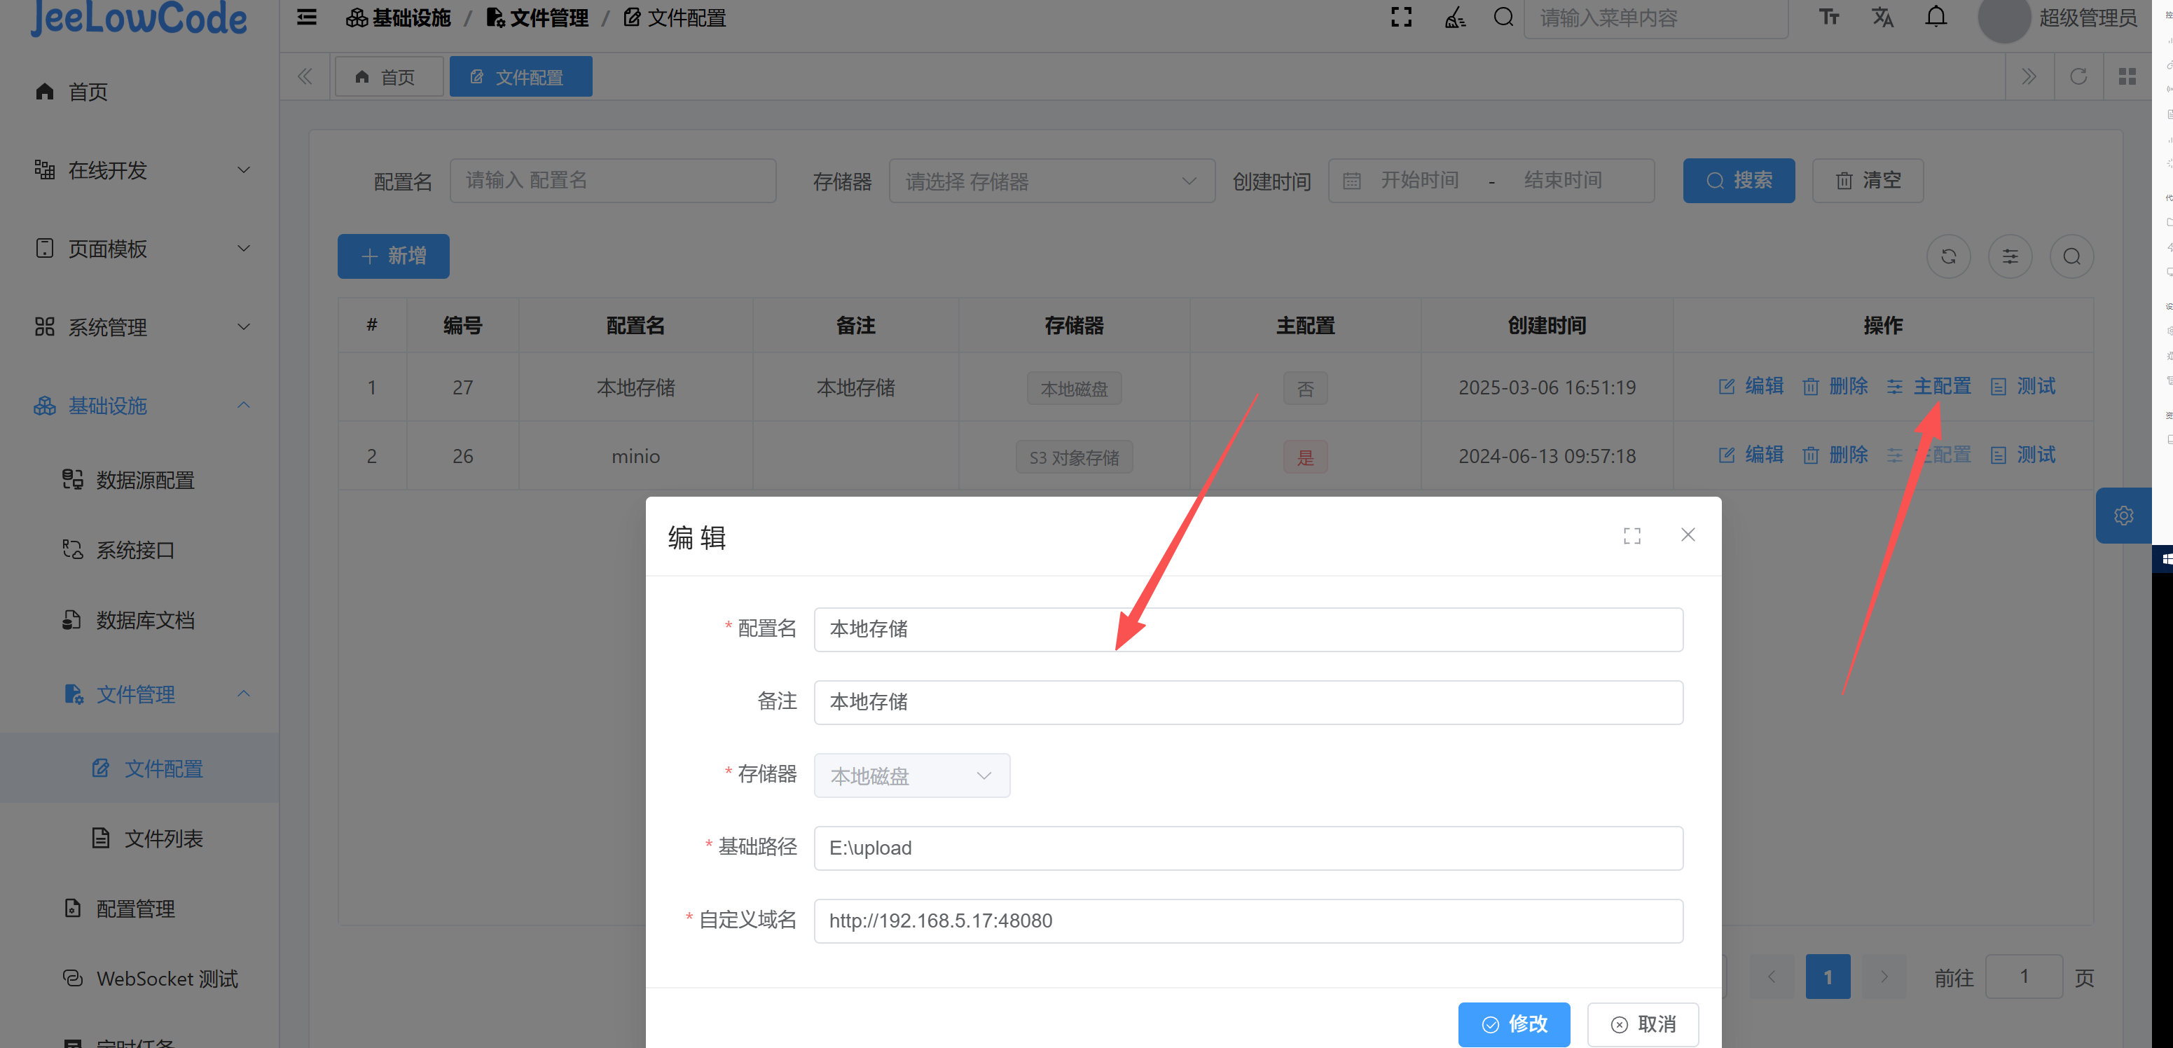Switch to the 首页 tab

(388, 78)
